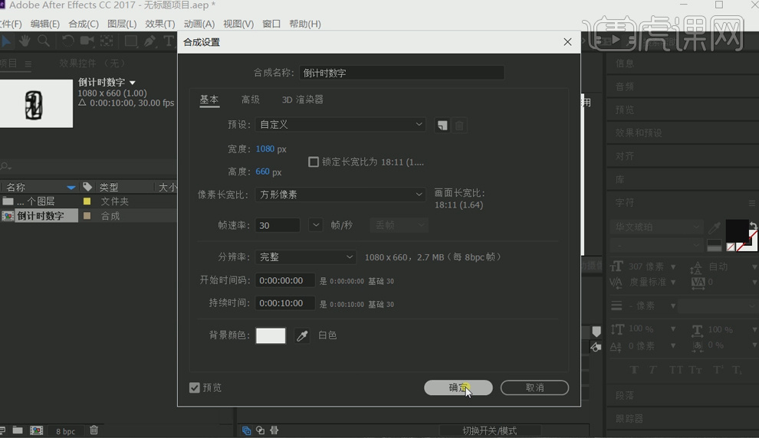Open the 效果(T) menu
This screenshot has height=438, width=759.
click(x=160, y=24)
